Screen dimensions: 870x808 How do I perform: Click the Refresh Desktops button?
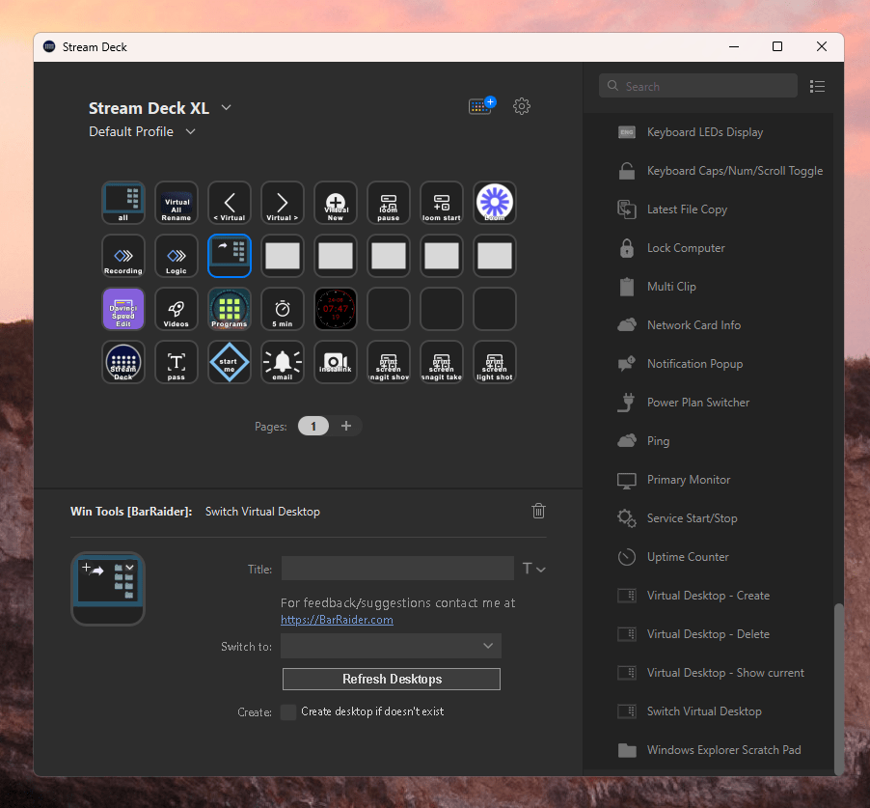point(392,680)
